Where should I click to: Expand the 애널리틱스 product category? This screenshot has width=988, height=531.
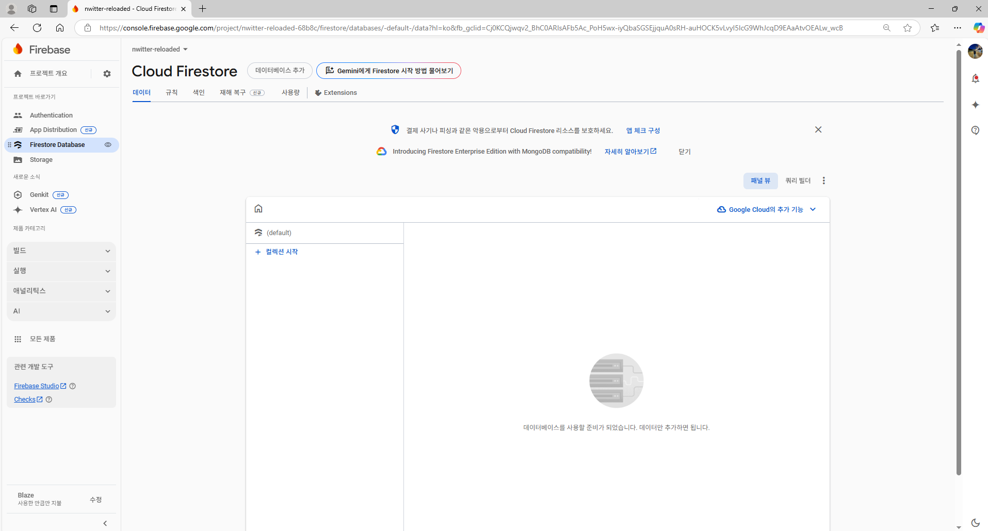61,291
